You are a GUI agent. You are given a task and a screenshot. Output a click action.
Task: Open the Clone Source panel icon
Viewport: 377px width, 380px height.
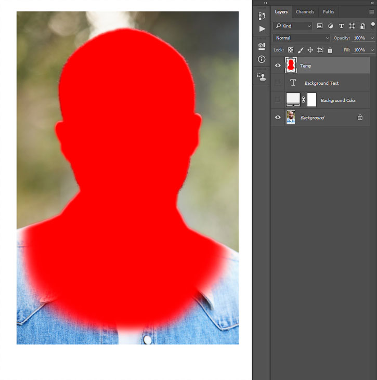coord(262,76)
